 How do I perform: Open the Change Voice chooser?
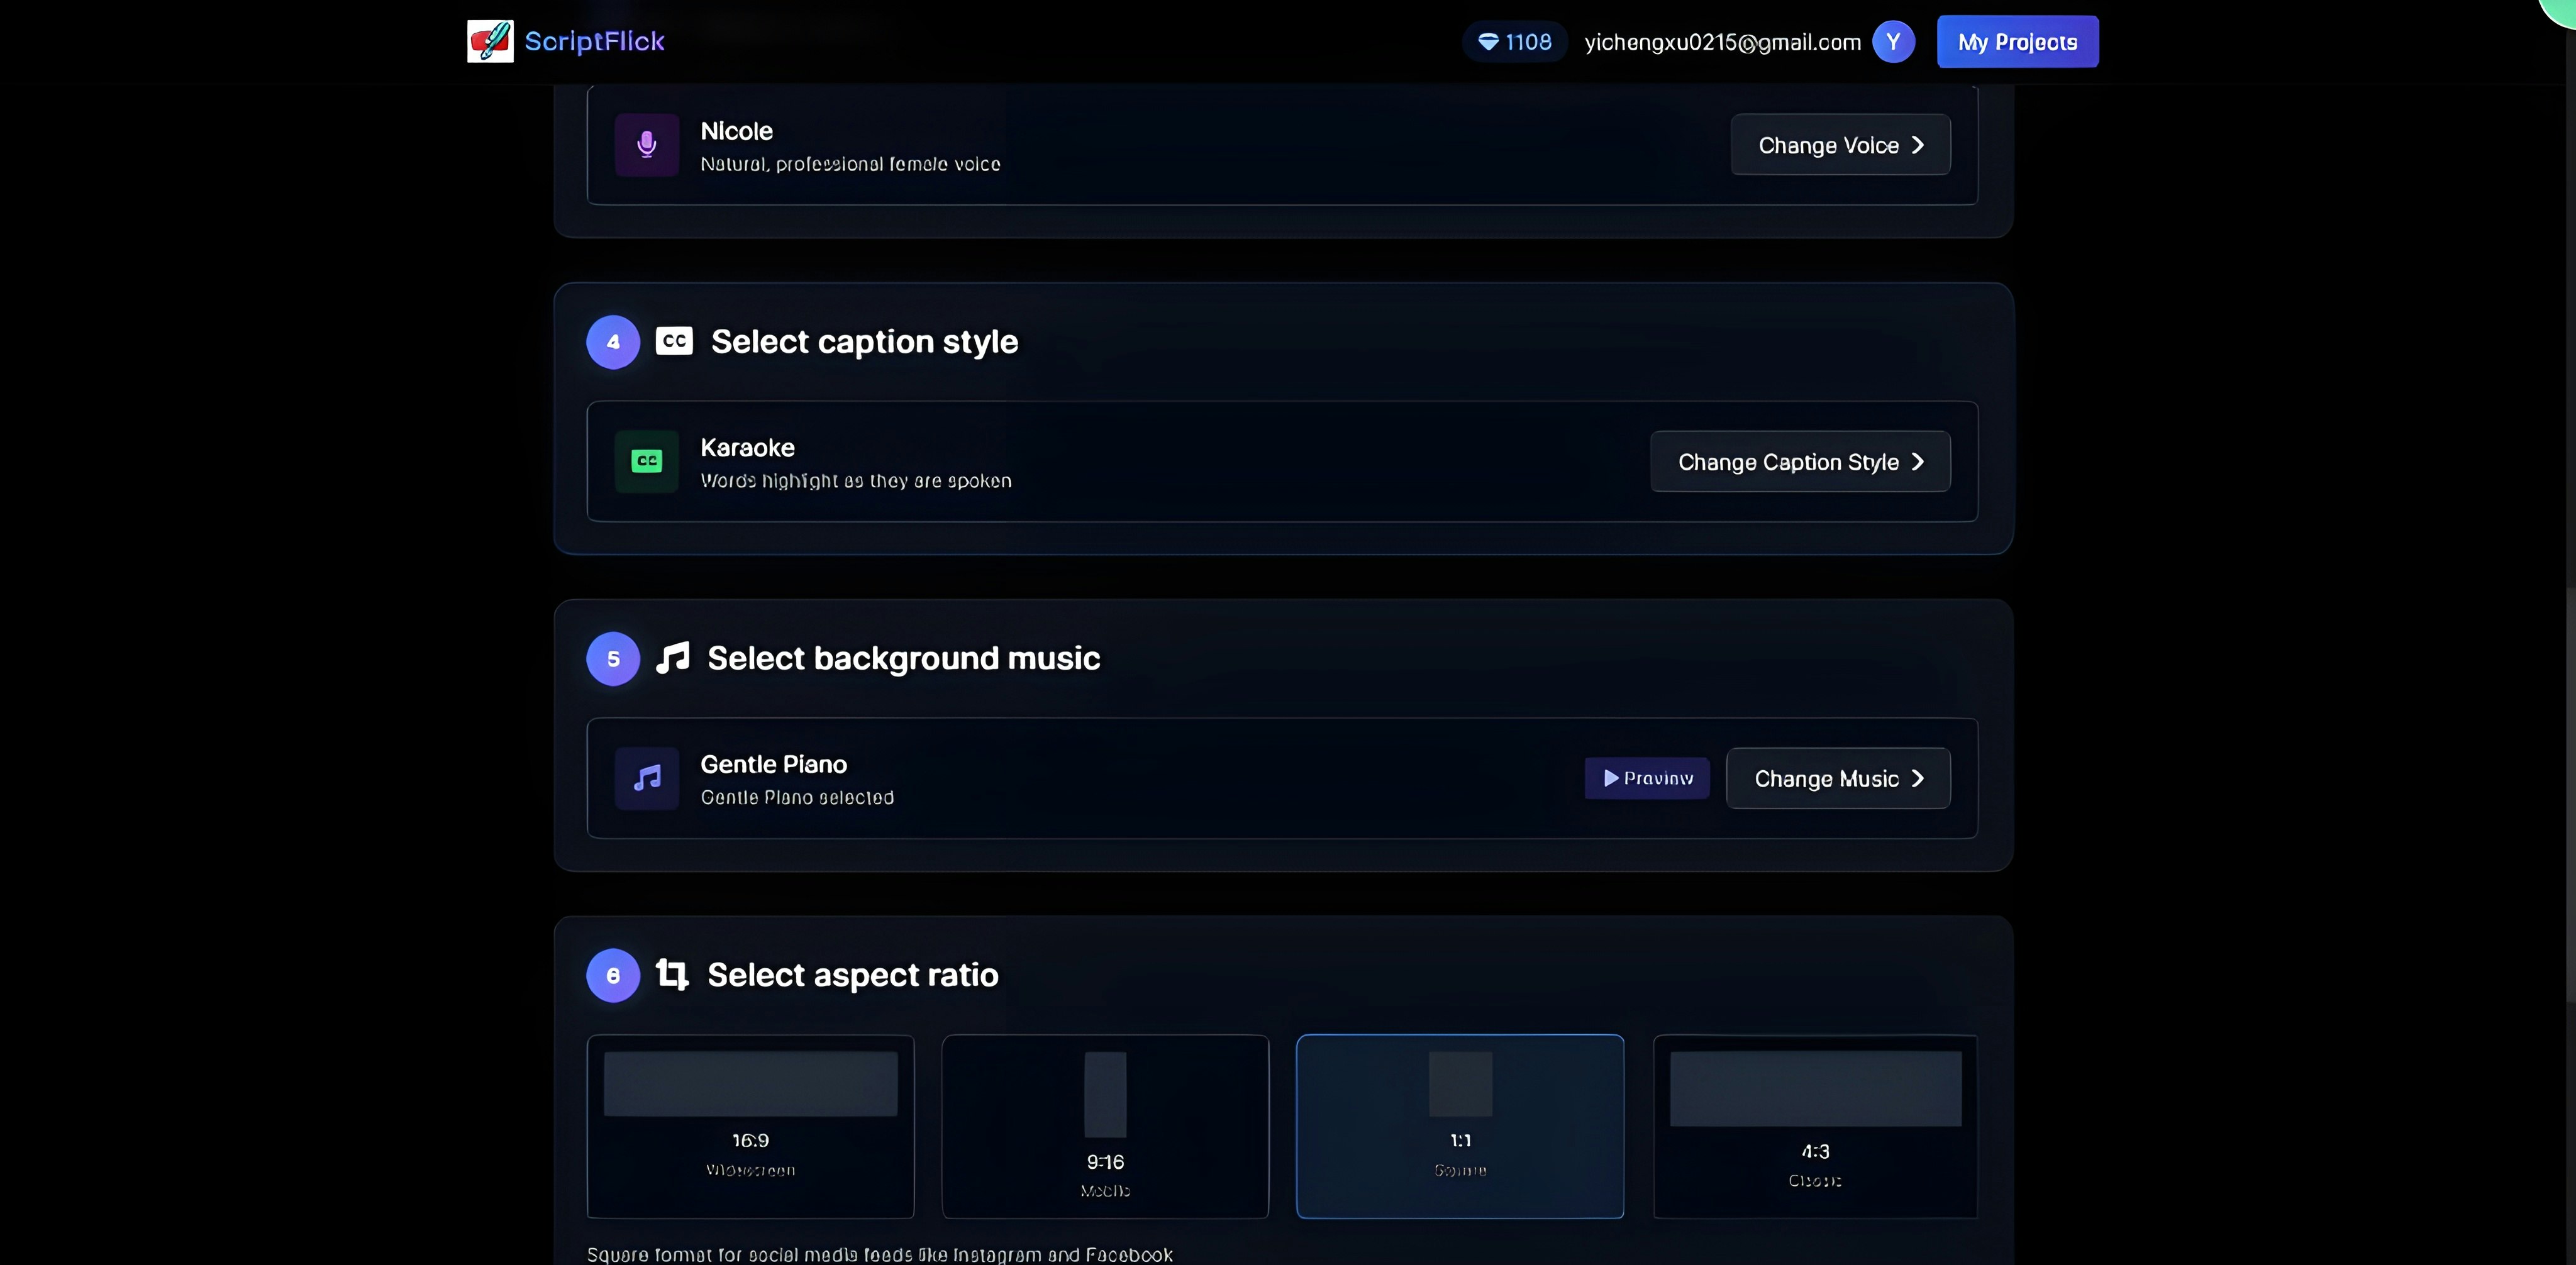point(1840,145)
